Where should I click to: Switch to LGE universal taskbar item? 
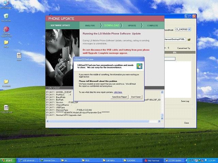28,161
